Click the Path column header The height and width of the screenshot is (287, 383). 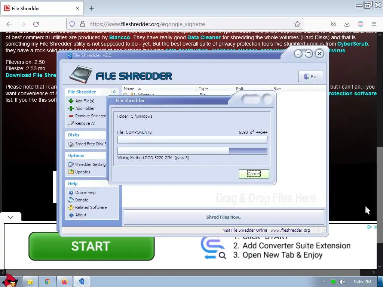point(252,89)
